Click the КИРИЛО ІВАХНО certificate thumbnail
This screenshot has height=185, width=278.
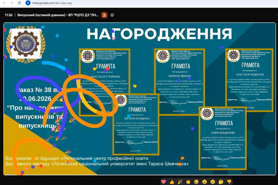179,82
